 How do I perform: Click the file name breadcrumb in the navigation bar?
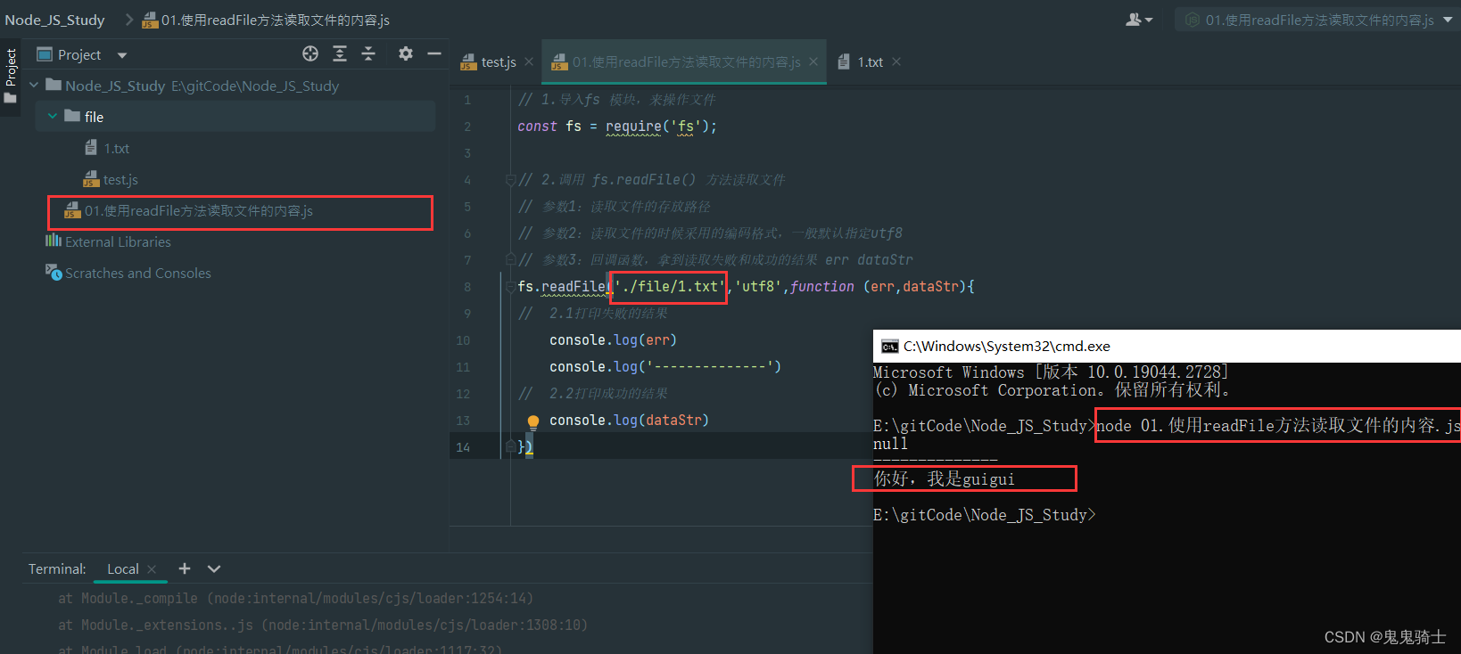coord(266,20)
